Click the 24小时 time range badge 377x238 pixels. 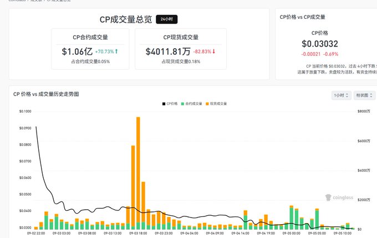pos(167,19)
